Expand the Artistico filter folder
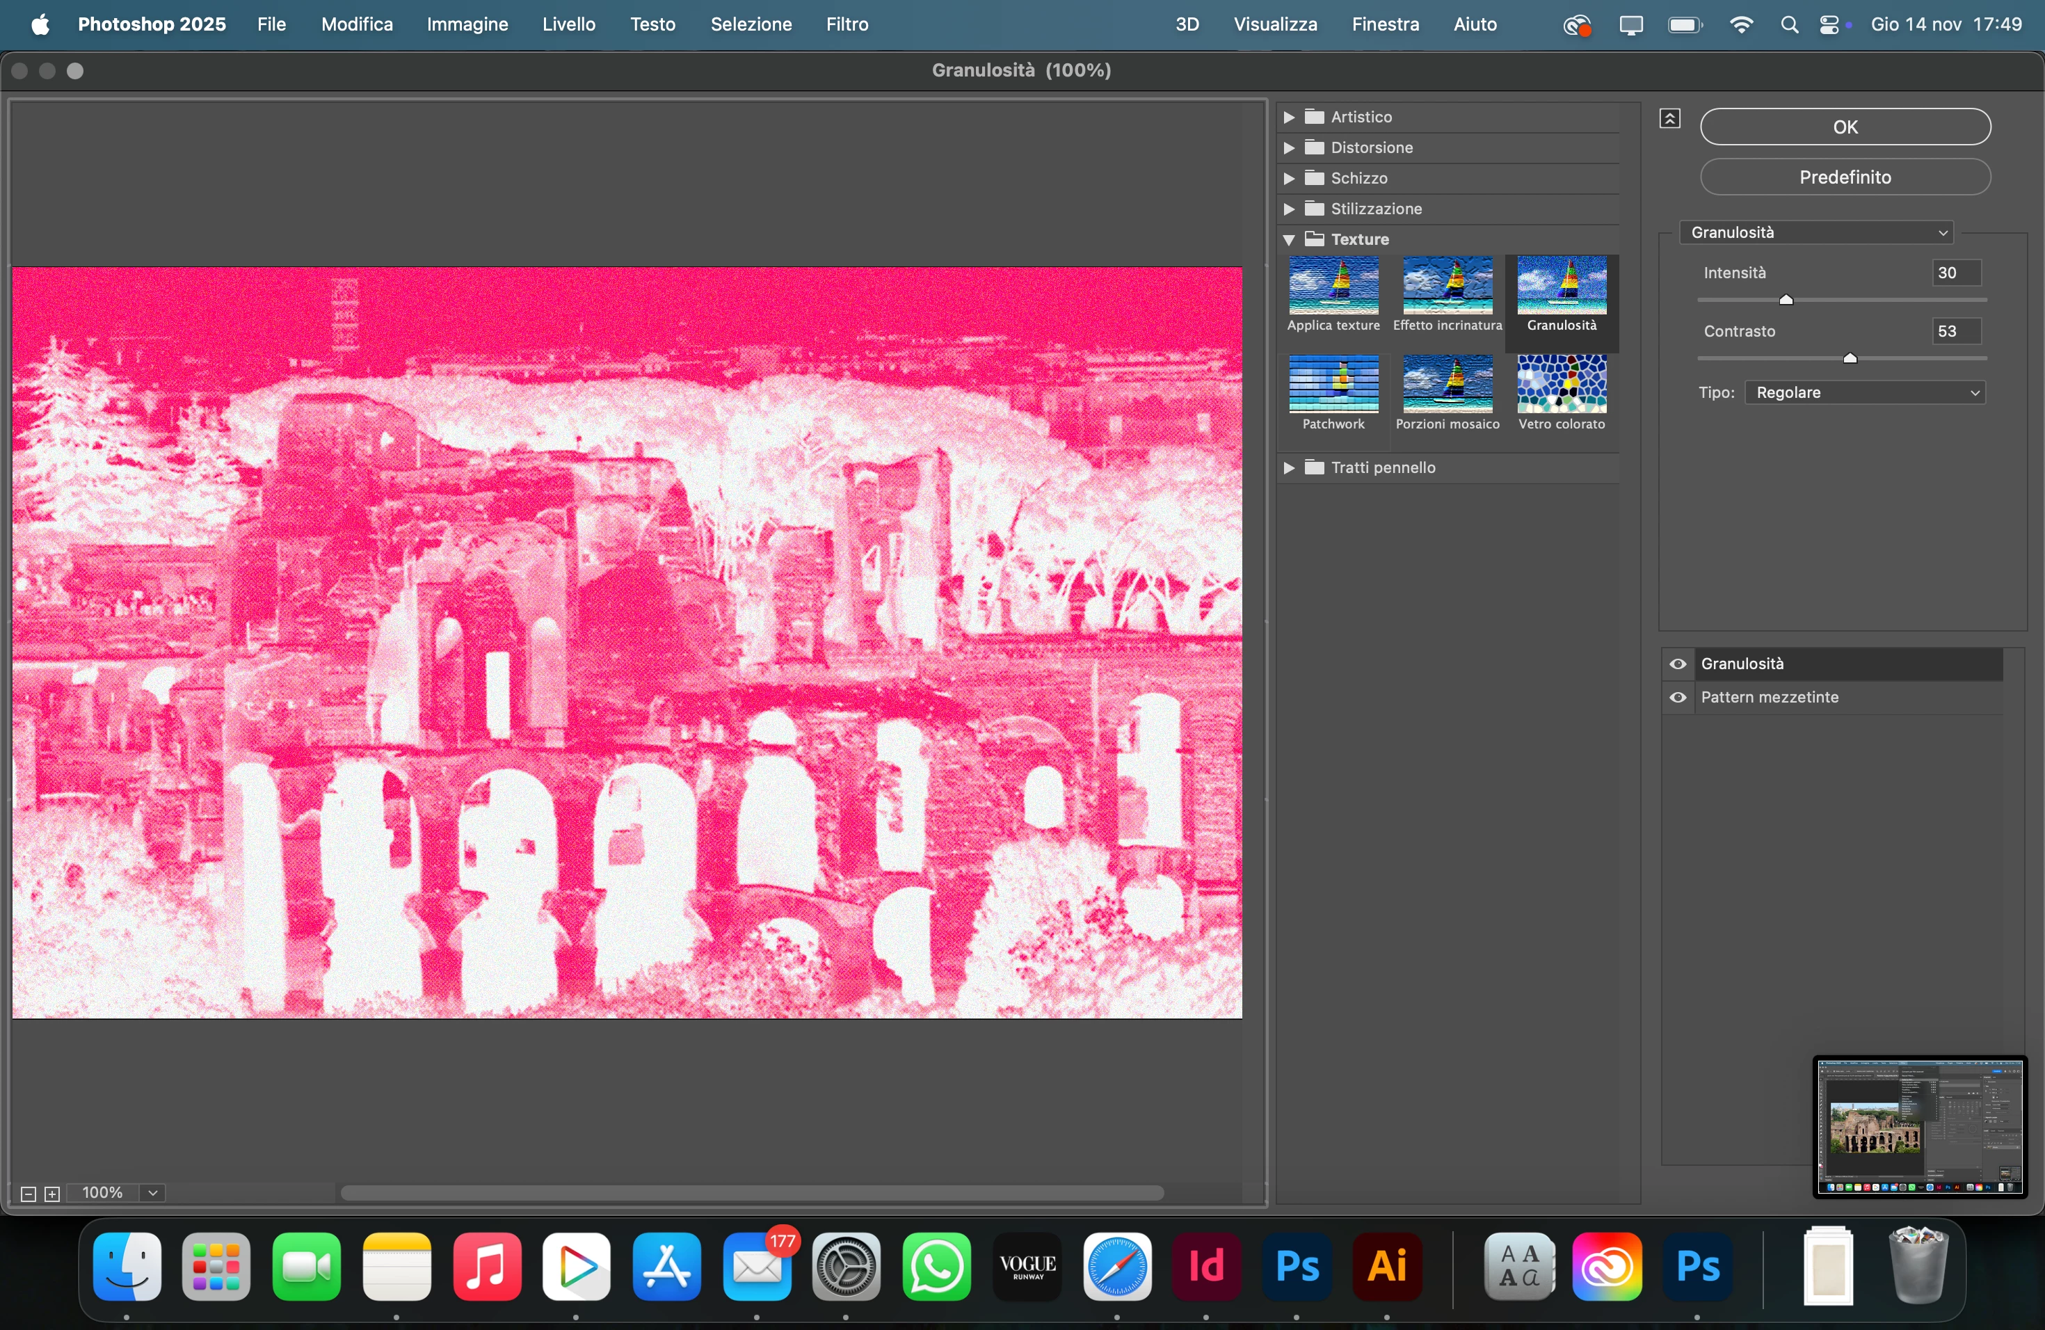The image size is (2045, 1330). (x=1289, y=117)
